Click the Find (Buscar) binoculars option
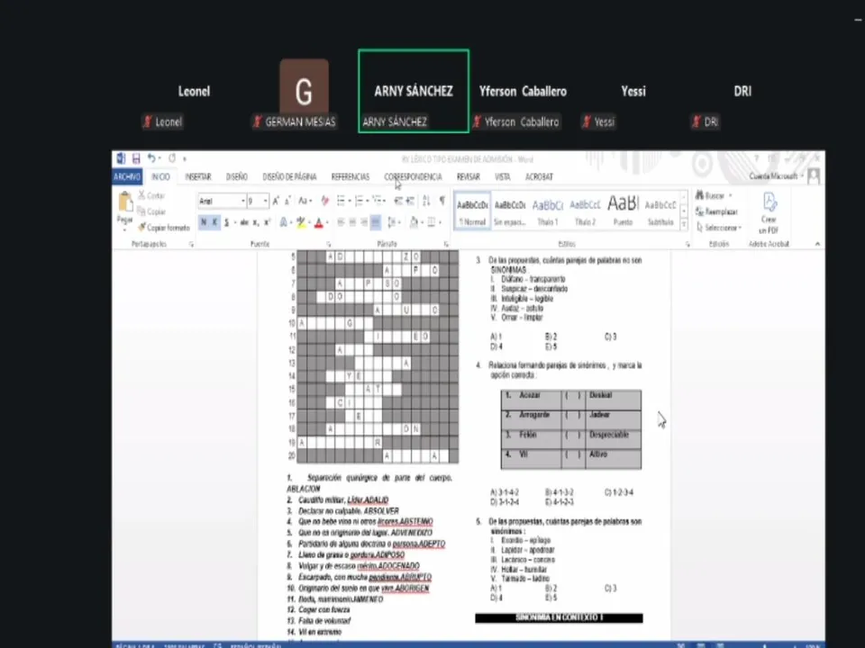 point(714,195)
